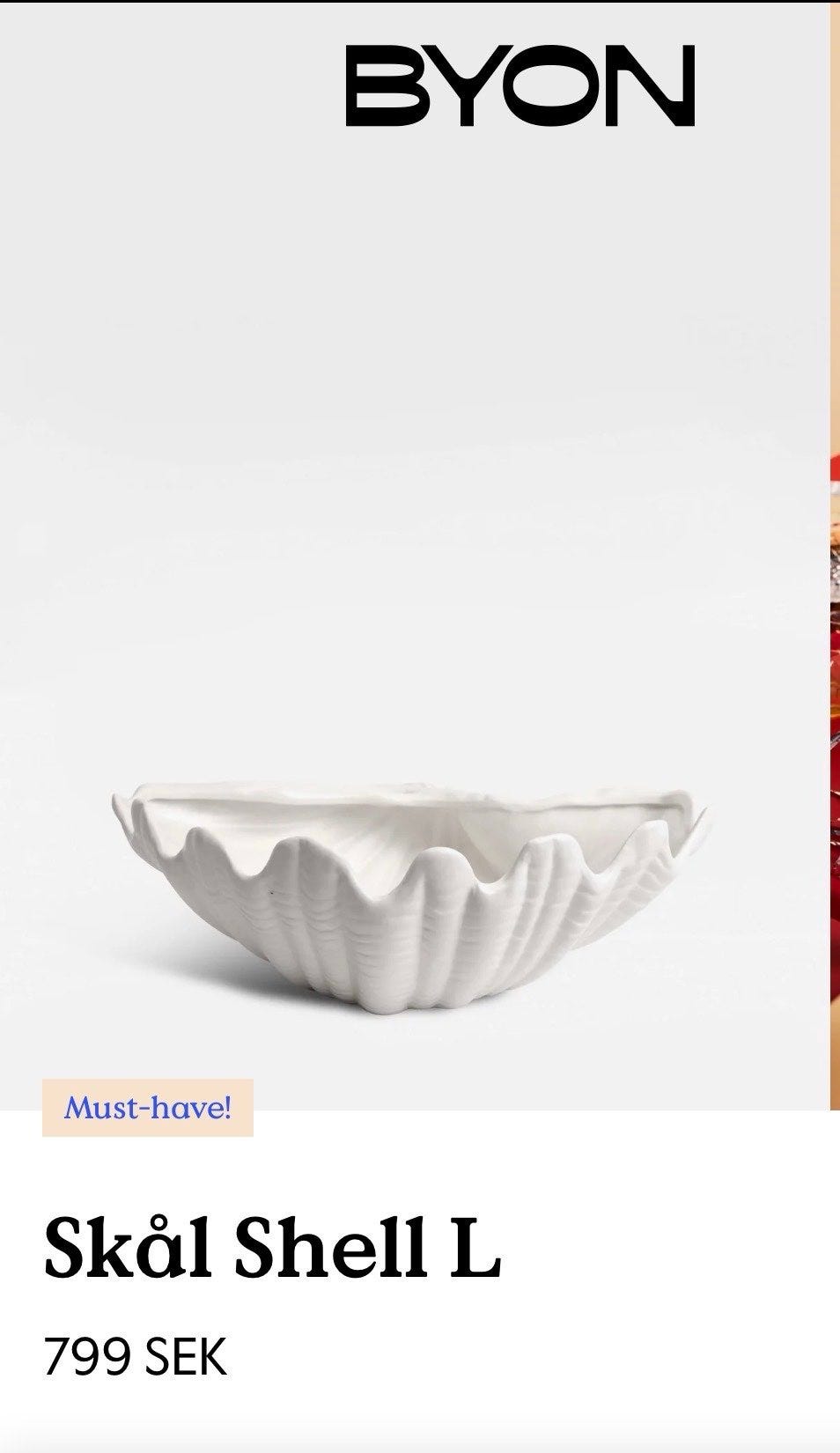Tap the letter B in the BYON logo
Screen dimensions: 840x1453
386,85
